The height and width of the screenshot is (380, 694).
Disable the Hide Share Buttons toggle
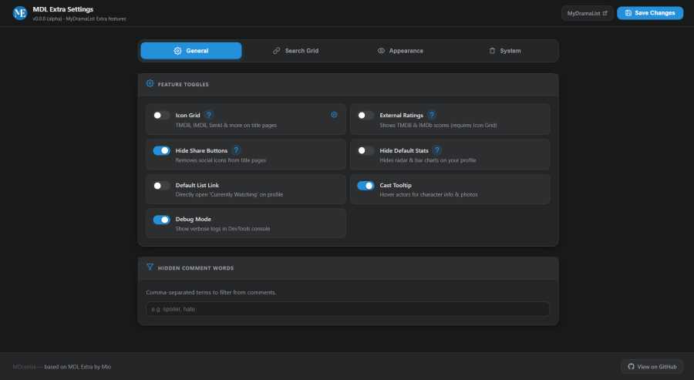coord(161,150)
